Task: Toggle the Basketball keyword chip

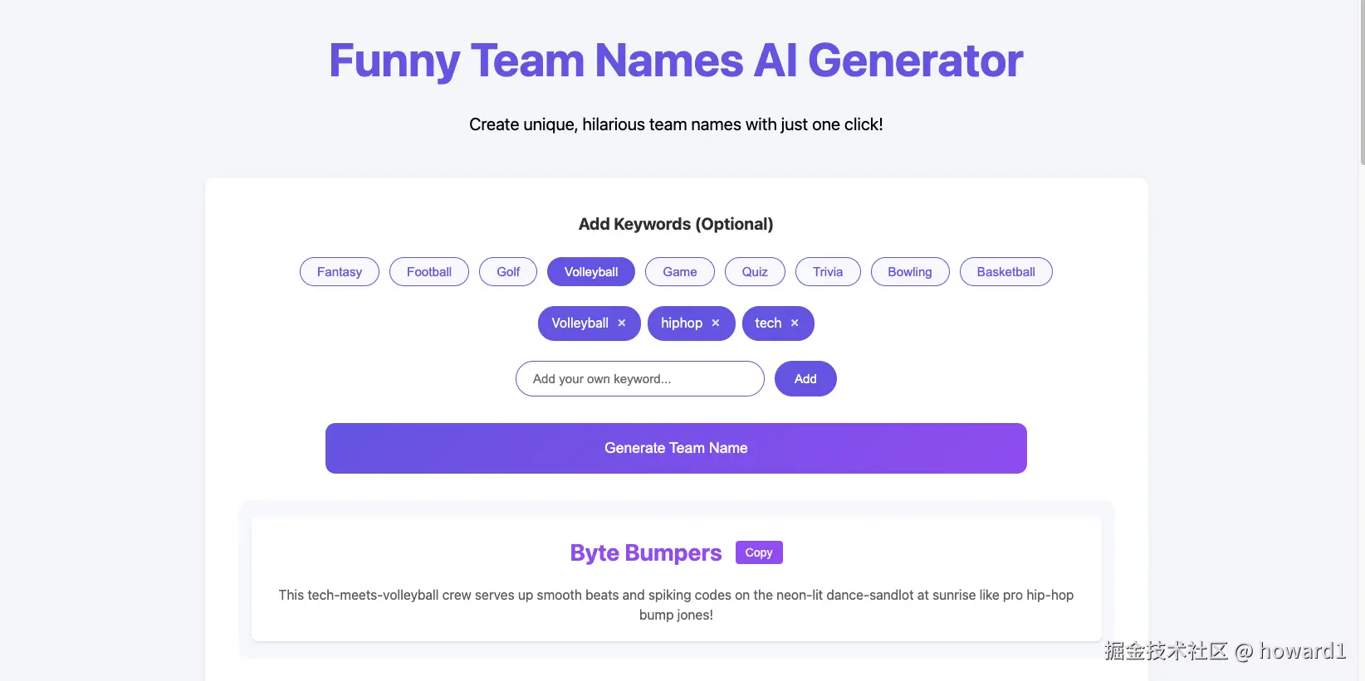Action: 1006,272
